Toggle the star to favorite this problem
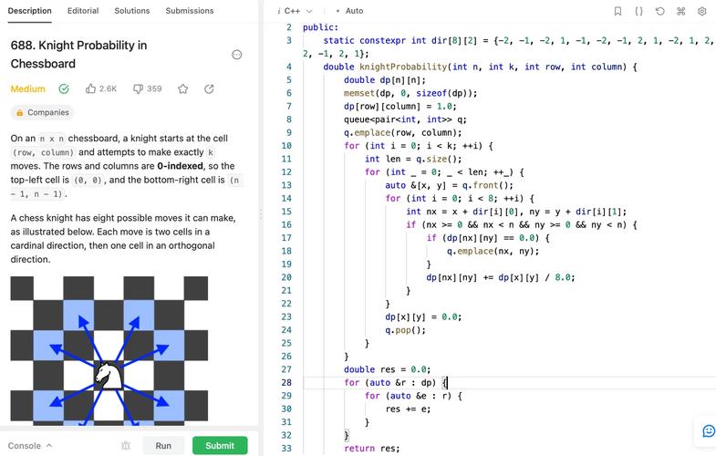 point(183,89)
